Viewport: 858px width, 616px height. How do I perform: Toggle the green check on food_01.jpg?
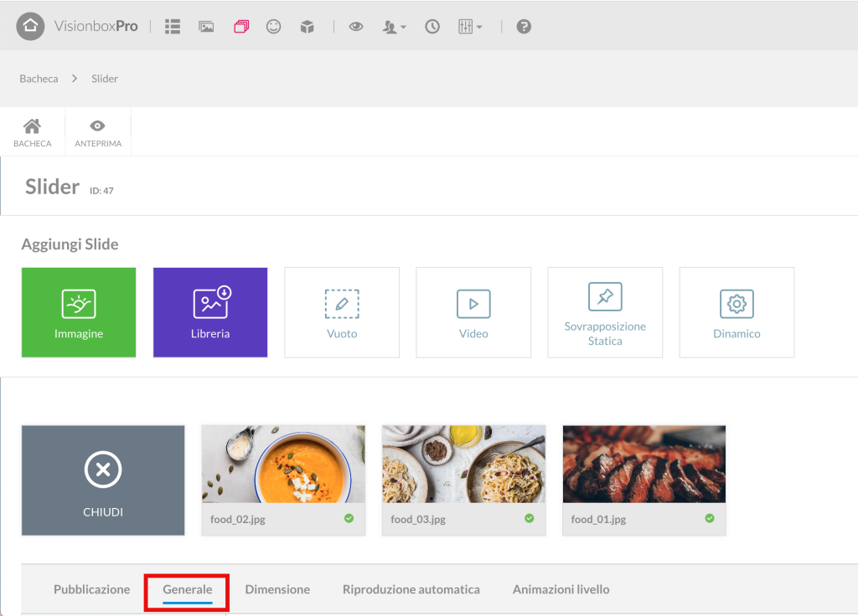coord(710,518)
